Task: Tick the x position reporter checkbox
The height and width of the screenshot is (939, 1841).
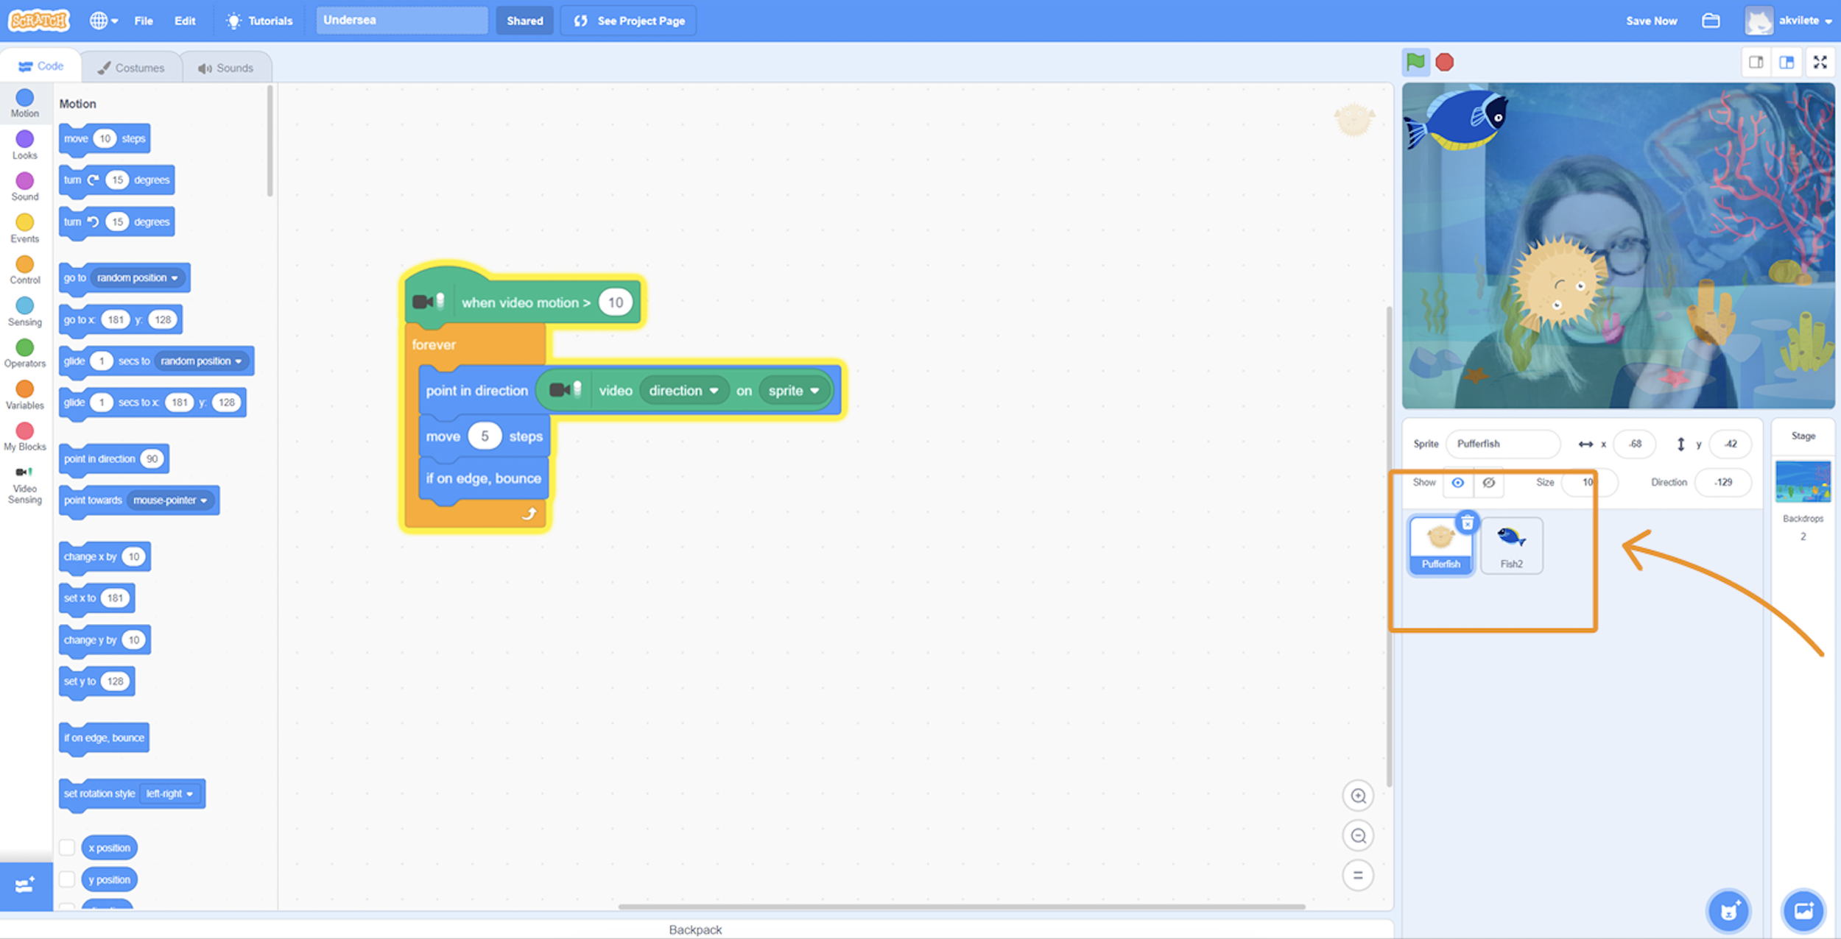Action: [67, 848]
